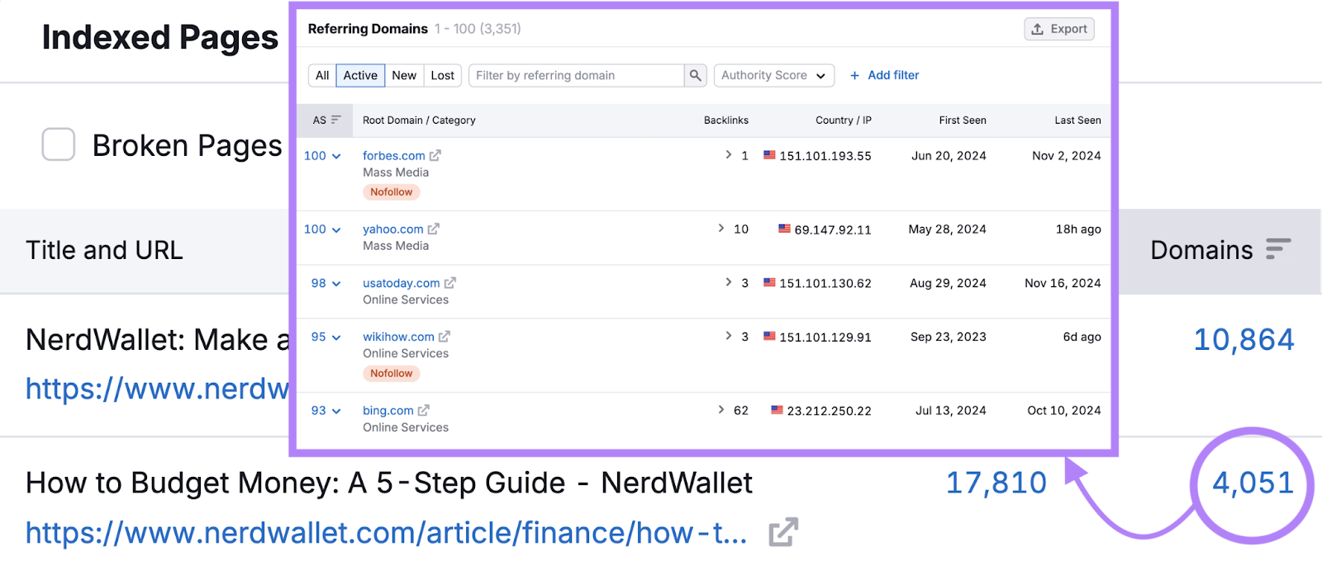Click the Add filter link

pos(884,75)
